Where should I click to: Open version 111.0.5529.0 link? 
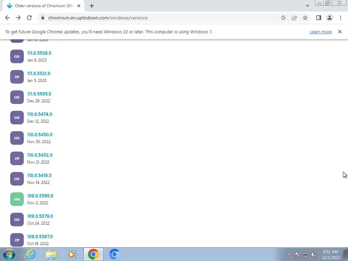[x=39, y=53]
